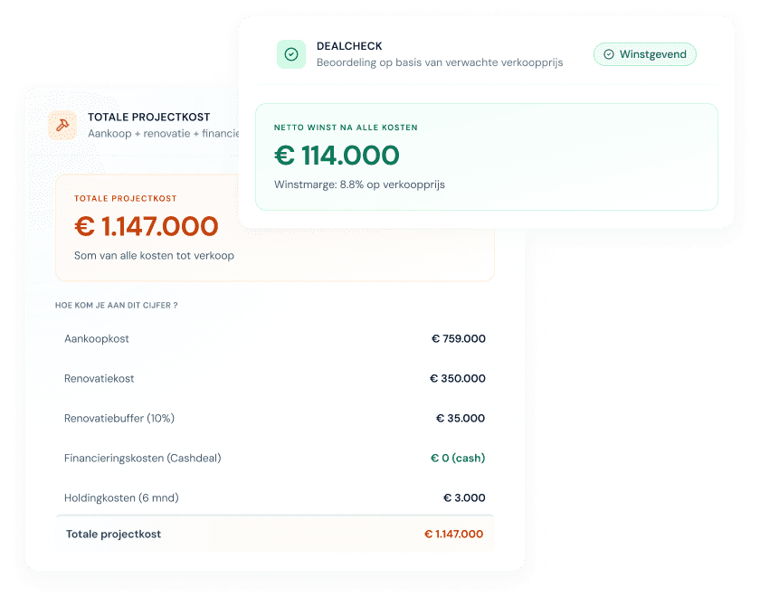This screenshot has width=760, height=606.
Task: Click 'Som van alle kosten tot verkoop'
Action: coord(154,255)
